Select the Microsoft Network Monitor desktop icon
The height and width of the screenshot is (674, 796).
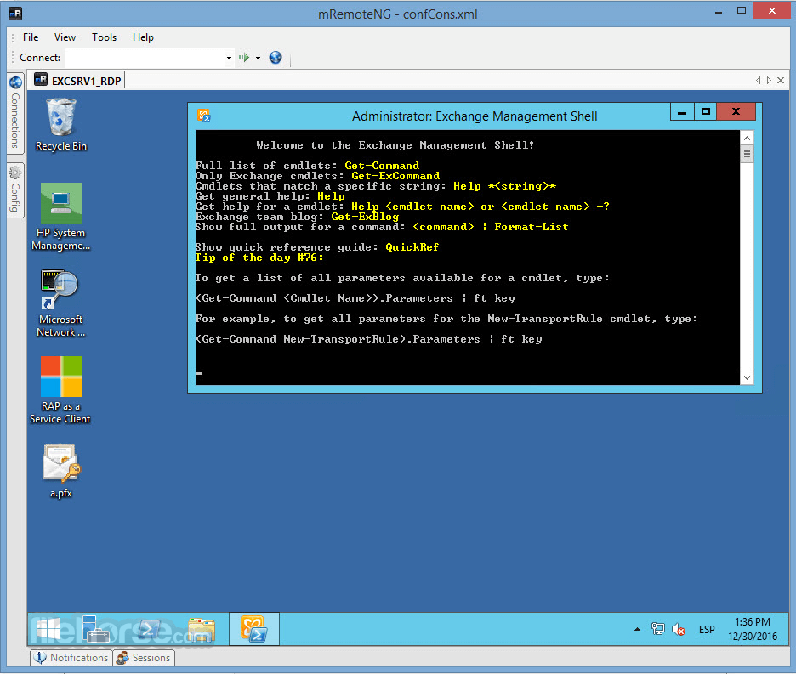pyautogui.click(x=61, y=304)
